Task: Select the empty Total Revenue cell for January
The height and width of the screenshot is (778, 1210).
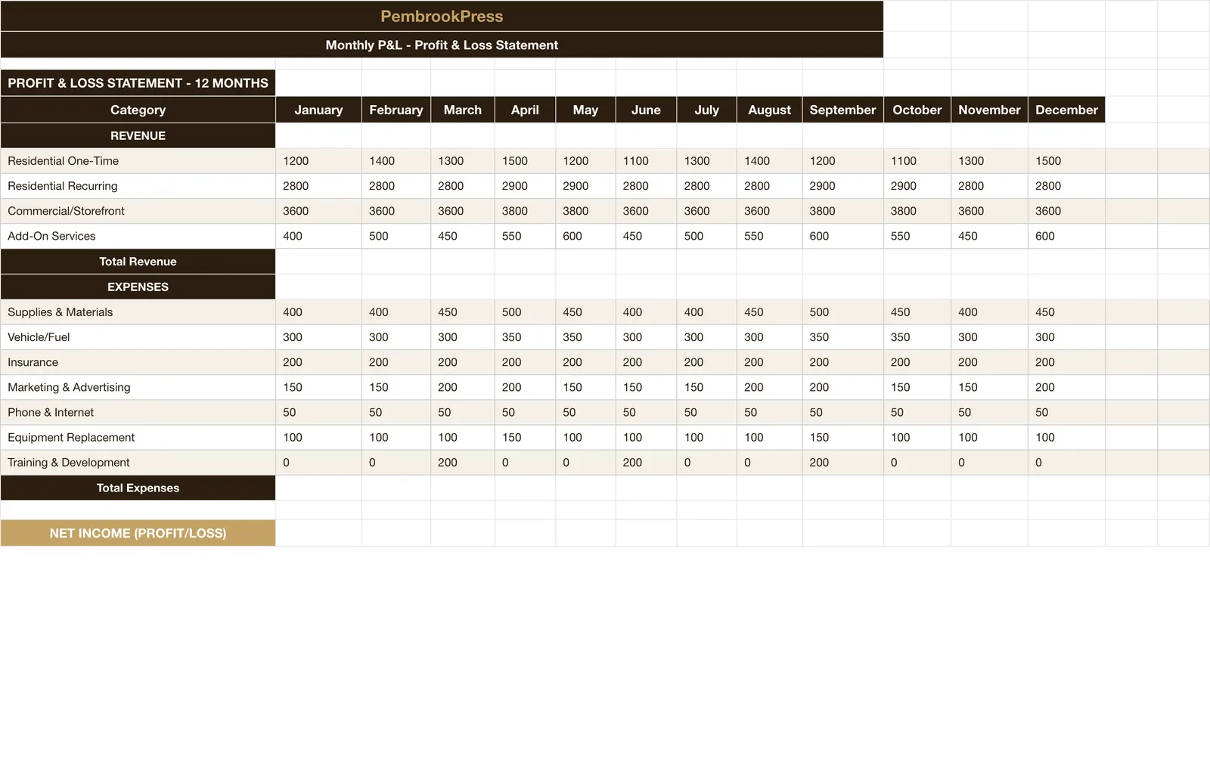Action: [x=318, y=262]
